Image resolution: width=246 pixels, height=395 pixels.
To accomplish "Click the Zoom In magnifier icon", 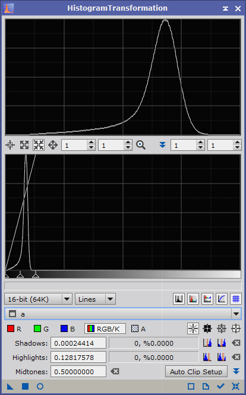I will (x=141, y=145).
